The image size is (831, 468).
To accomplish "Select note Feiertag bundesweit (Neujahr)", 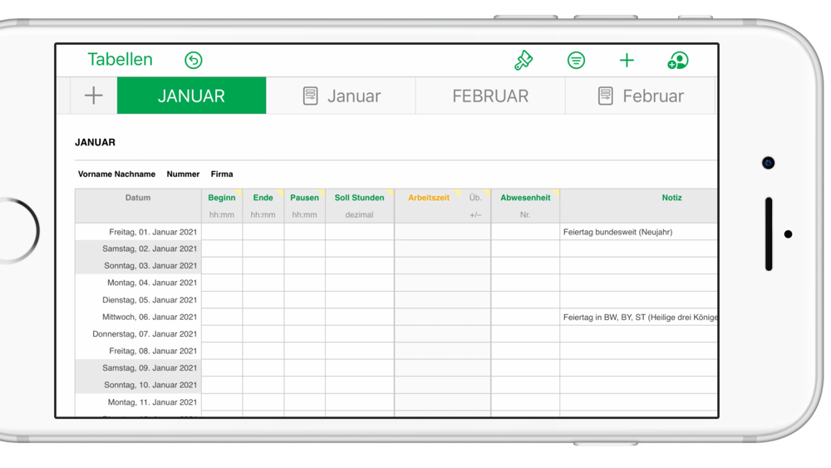I will tap(618, 232).
